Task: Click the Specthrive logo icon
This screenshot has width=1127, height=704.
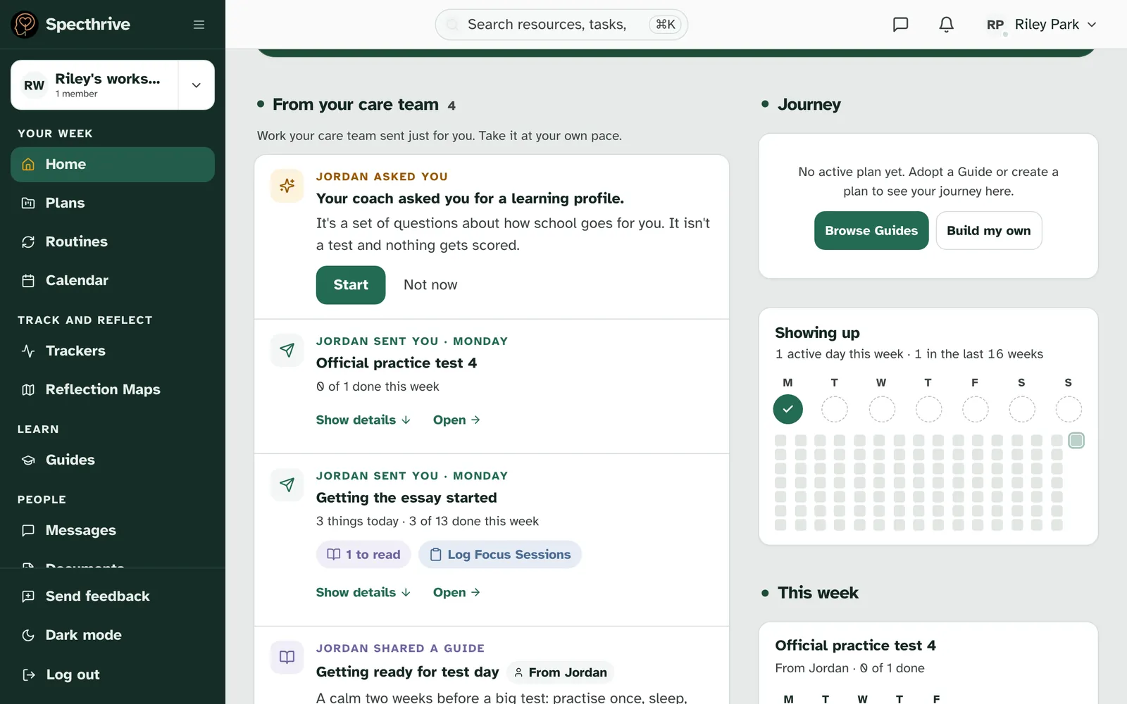Action: (x=25, y=25)
